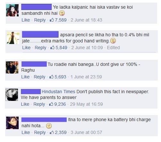This screenshot has height=142, width=161.
Task: Open the tagged Hindustan Times page link
Action: point(58,92)
